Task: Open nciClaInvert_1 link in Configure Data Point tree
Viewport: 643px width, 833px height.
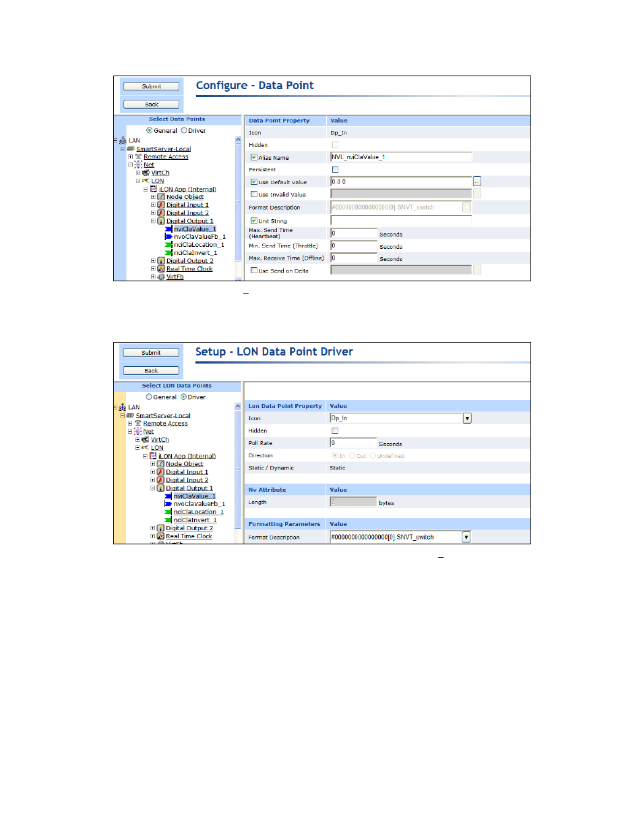Action: [195, 253]
